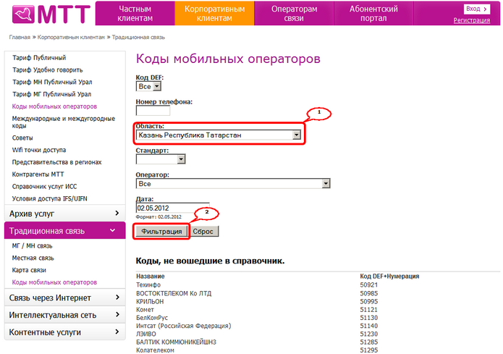Click code value 50985
Viewport: 503px width, 354px height.
pyautogui.click(x=369, y=293)
